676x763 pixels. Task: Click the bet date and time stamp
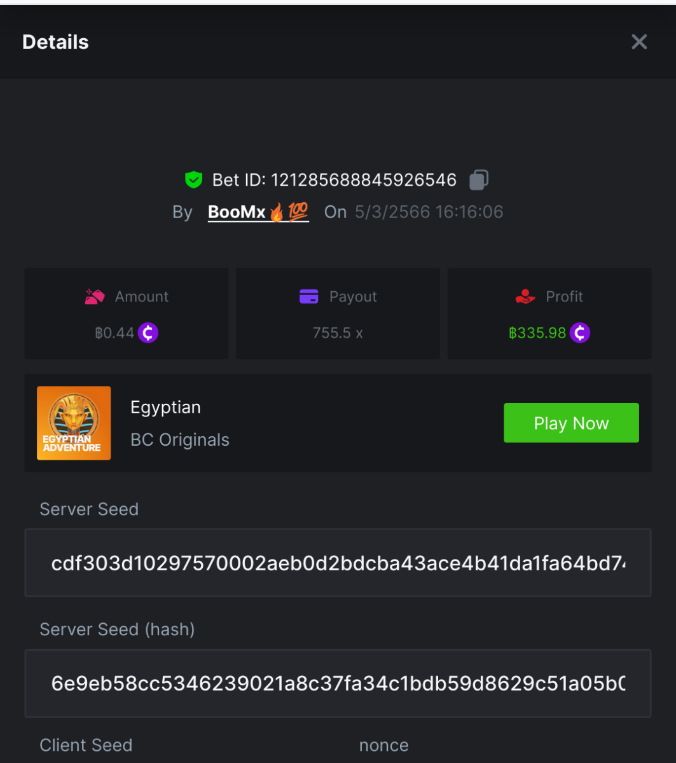[429, 212]
